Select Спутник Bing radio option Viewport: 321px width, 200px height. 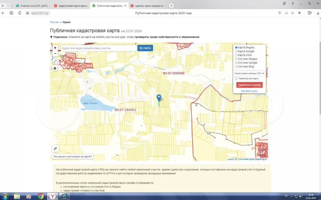click(x=236, y=67)
